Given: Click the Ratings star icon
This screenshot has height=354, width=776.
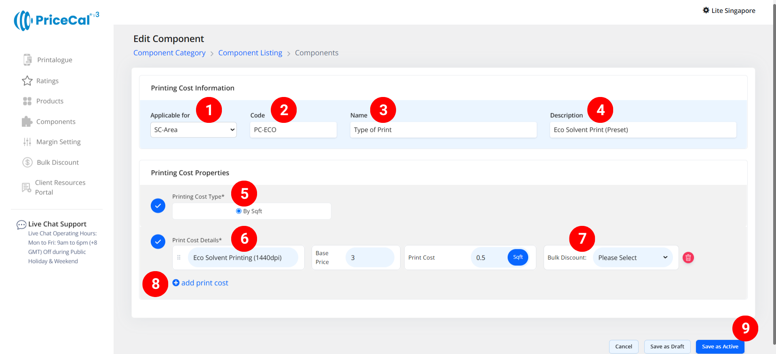Looking at the screenshot, I should (x=27, y=81).
